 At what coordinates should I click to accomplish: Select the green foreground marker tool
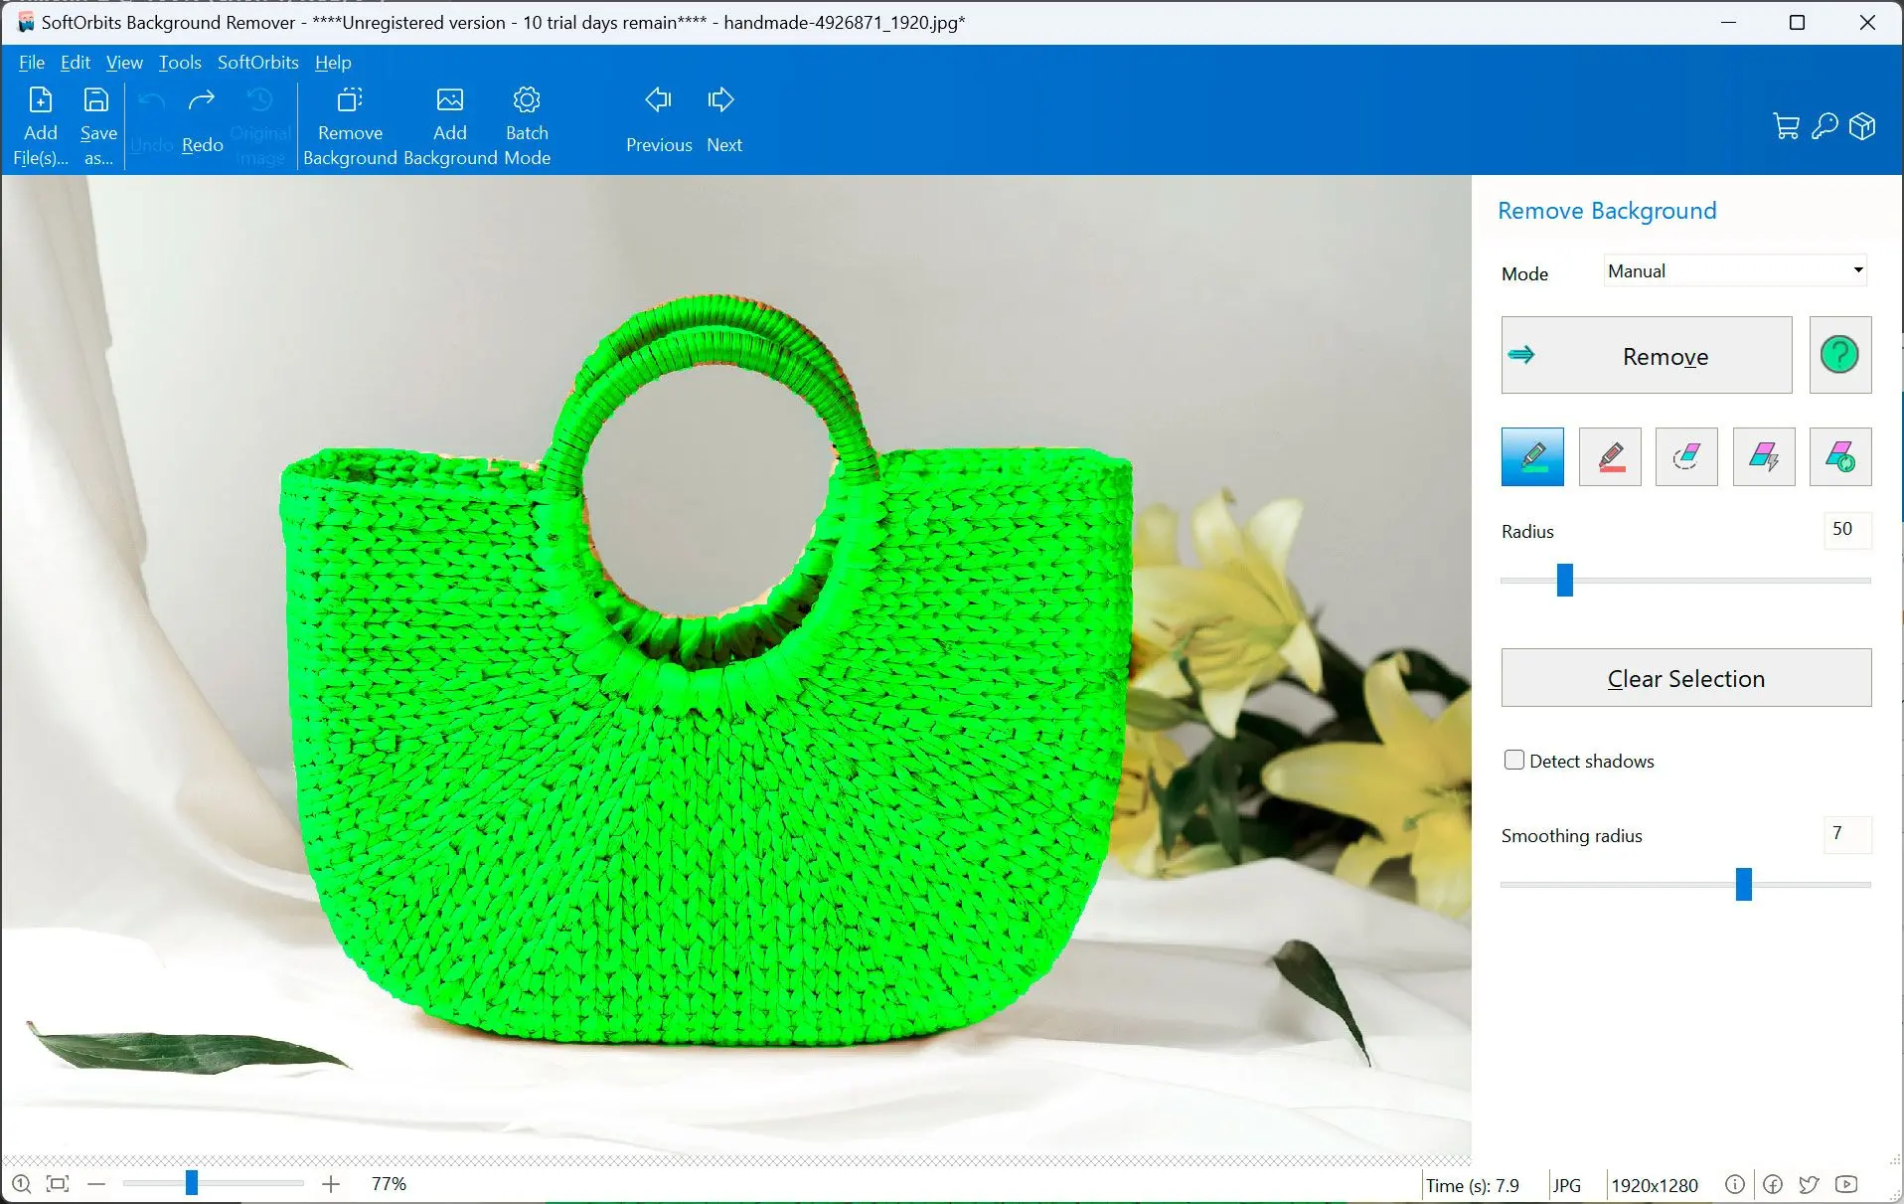(x=1531, y=457)
